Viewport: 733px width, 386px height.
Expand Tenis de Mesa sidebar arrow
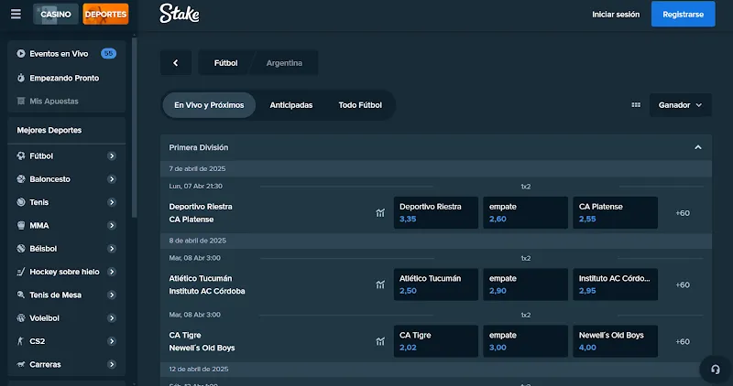coord(112,295)
